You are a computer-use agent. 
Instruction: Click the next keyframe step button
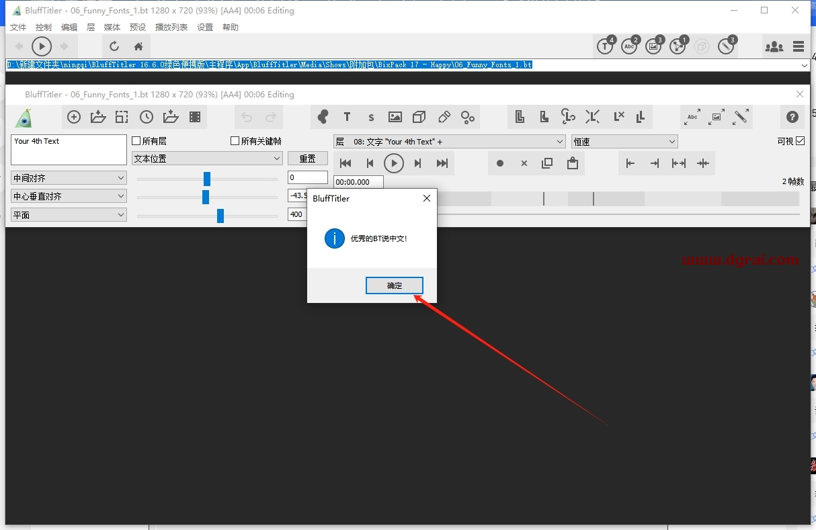pos(418,163)
